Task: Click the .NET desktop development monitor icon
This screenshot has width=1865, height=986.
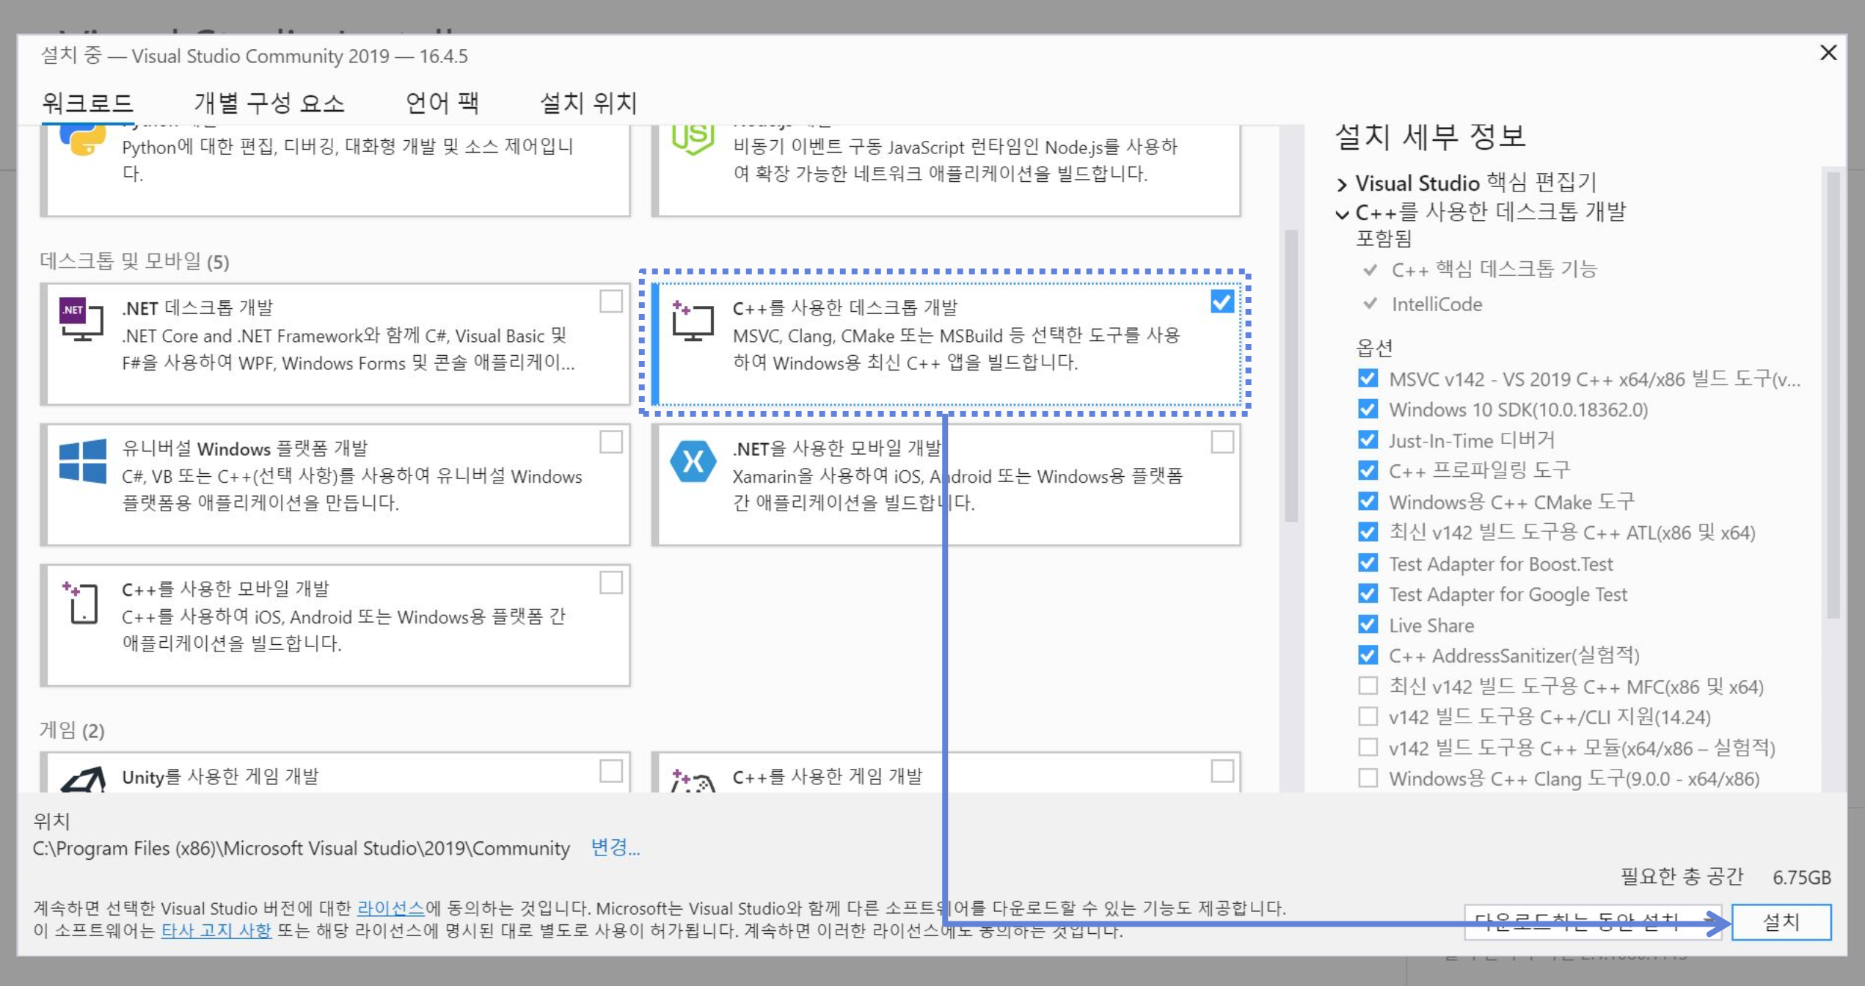Action: [x=81, y=319]
